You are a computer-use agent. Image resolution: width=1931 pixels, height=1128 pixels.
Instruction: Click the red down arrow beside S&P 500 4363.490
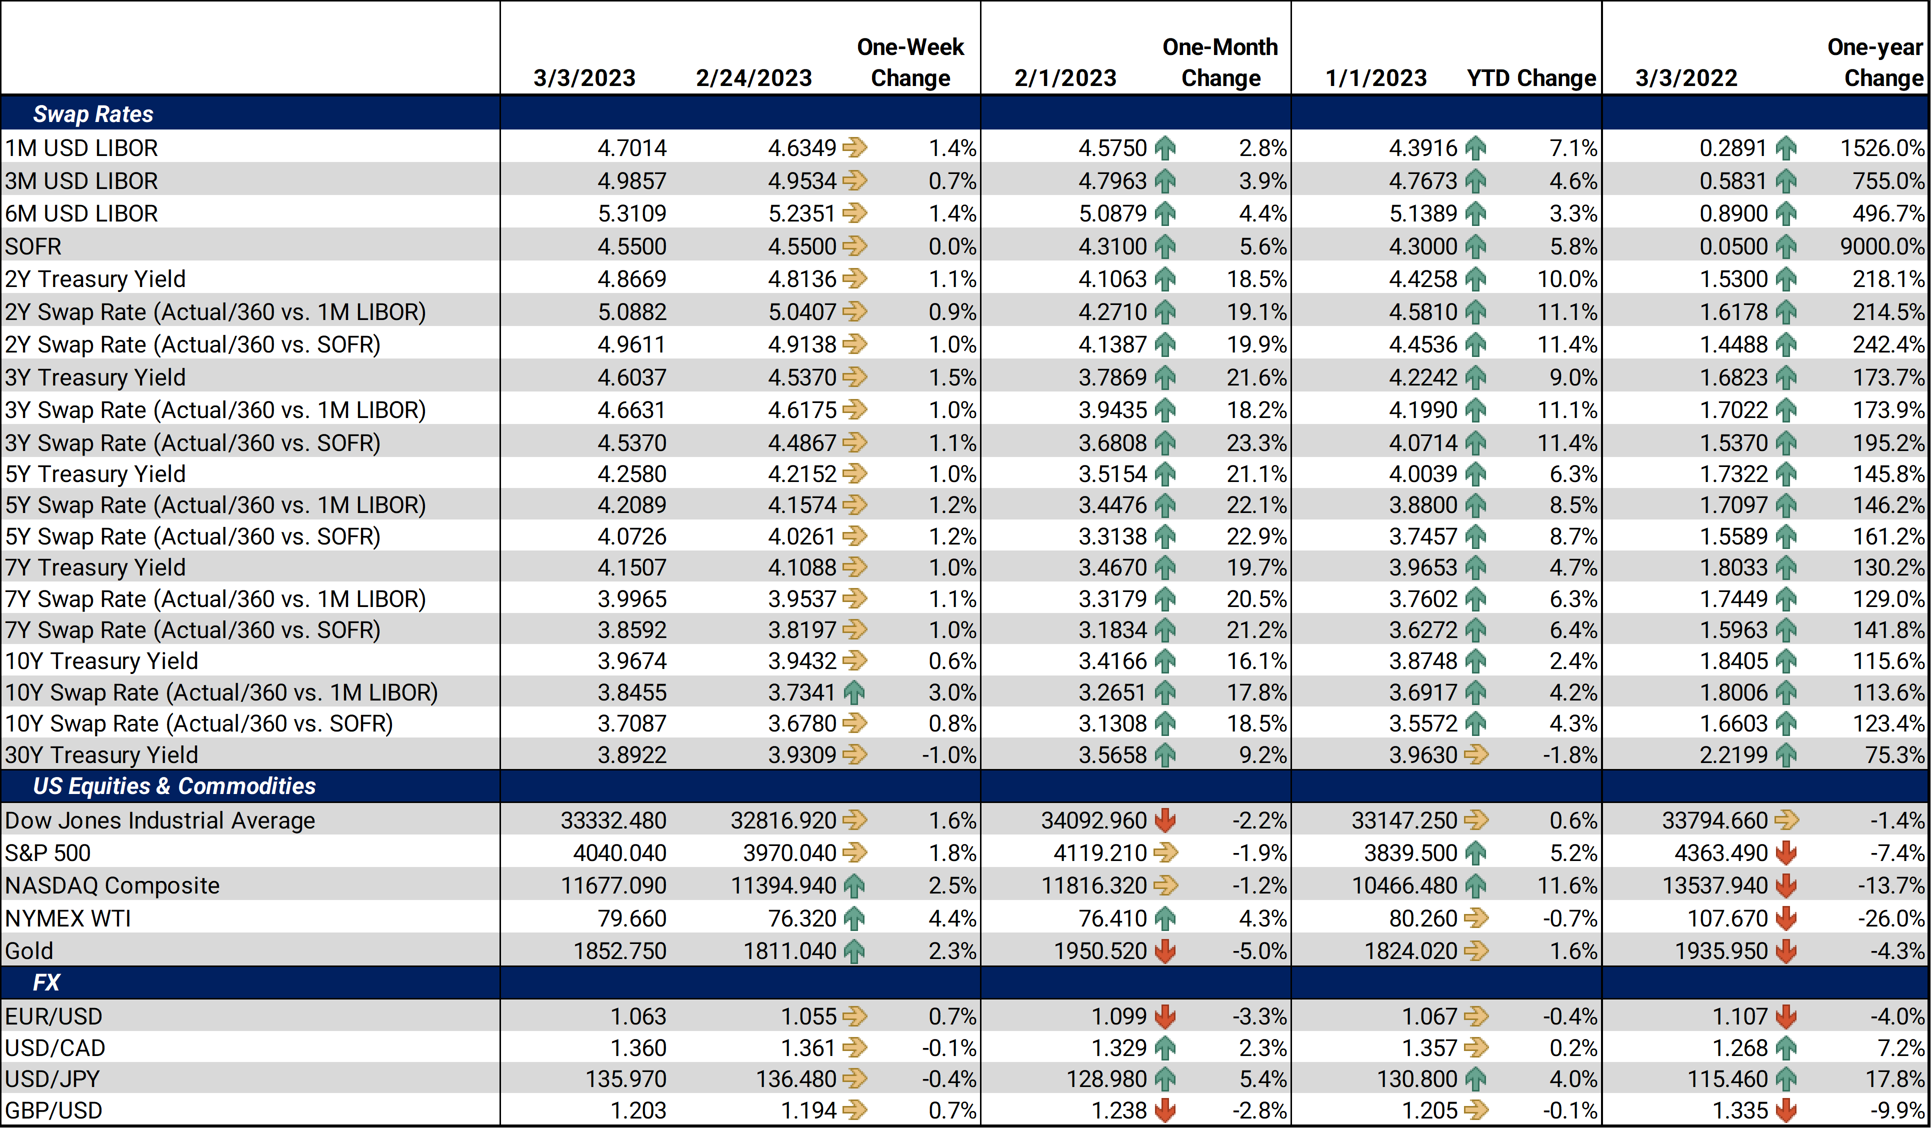point(1786,852)
